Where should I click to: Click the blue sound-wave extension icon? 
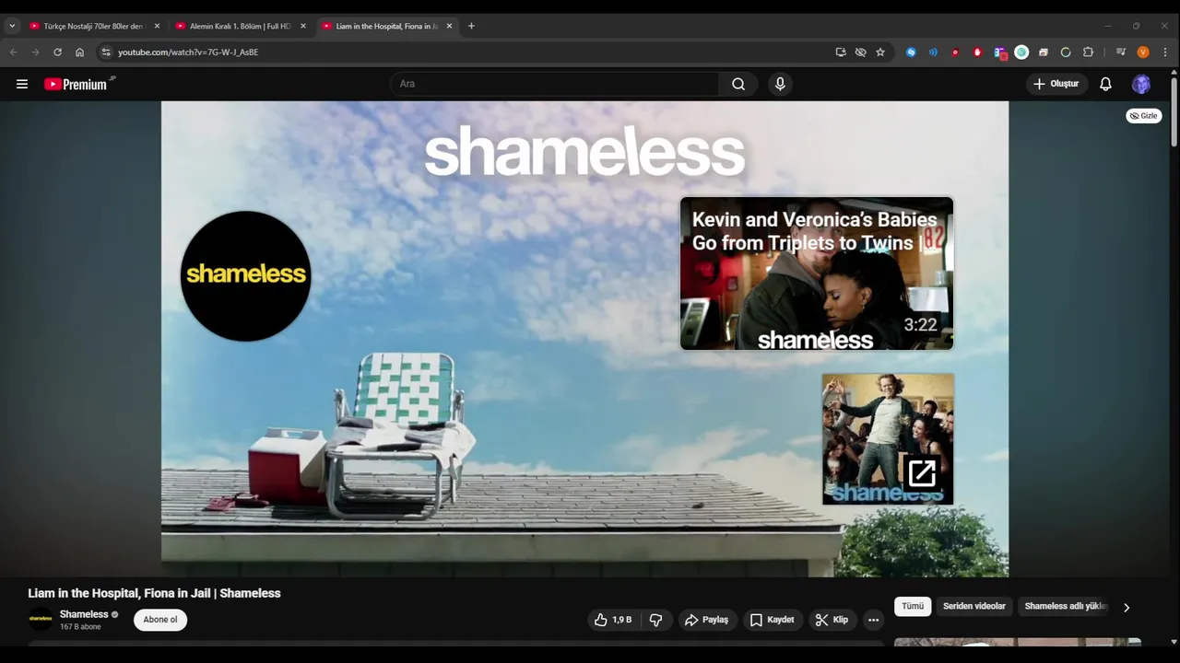[933, 52]
